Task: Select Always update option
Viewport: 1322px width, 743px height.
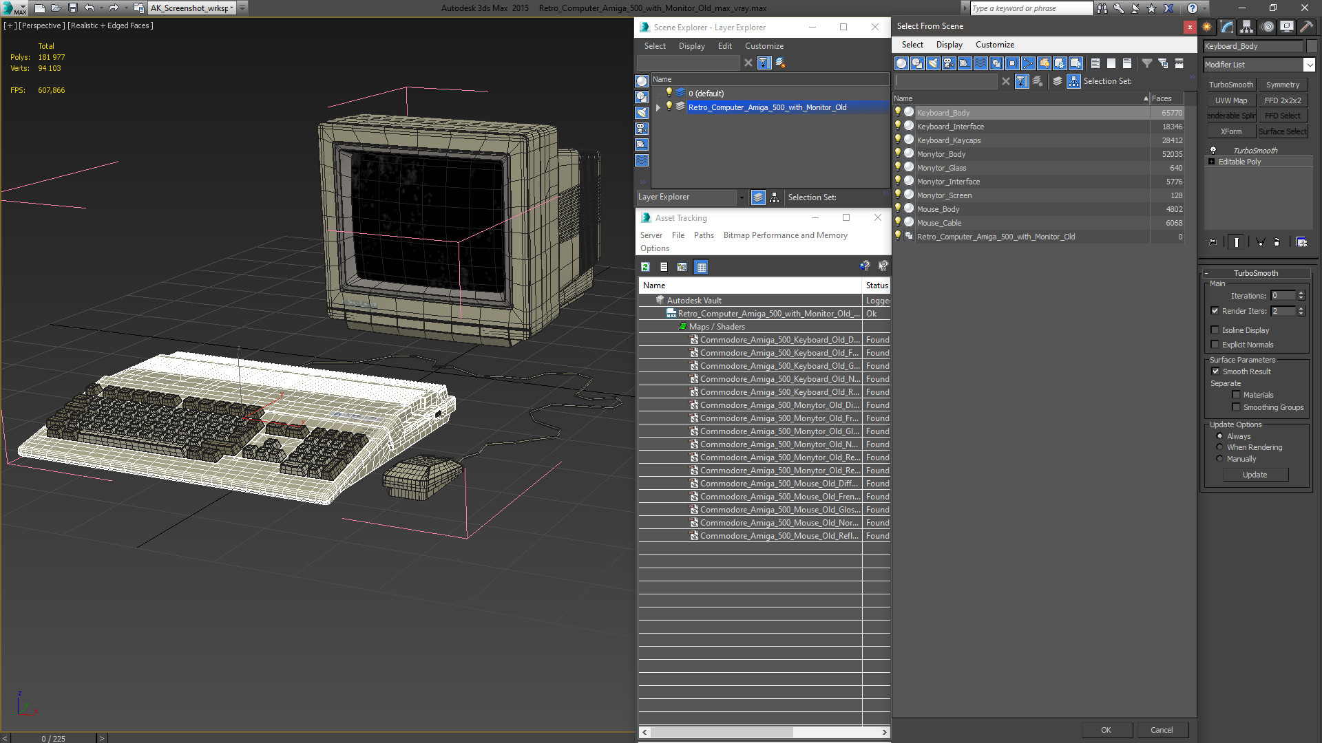Action: (1219, 436)
